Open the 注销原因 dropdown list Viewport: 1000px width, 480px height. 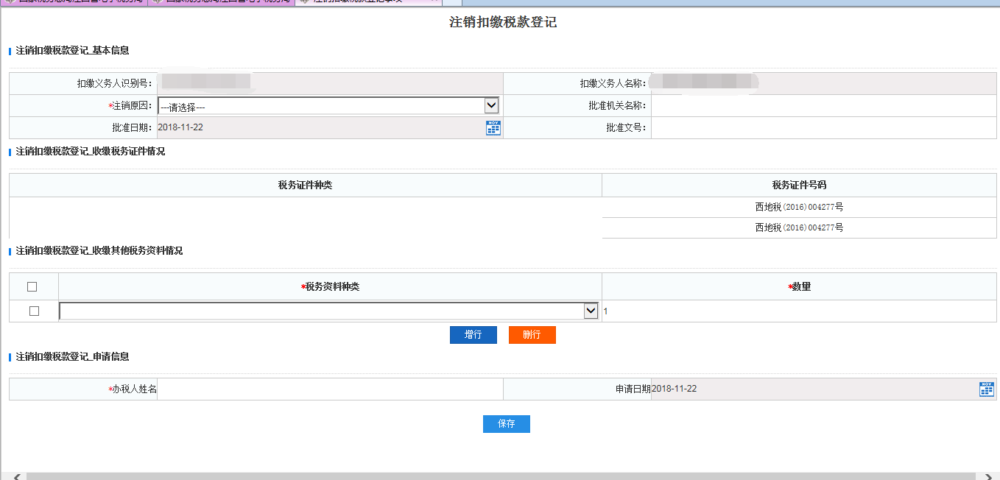tap(324, 105)
